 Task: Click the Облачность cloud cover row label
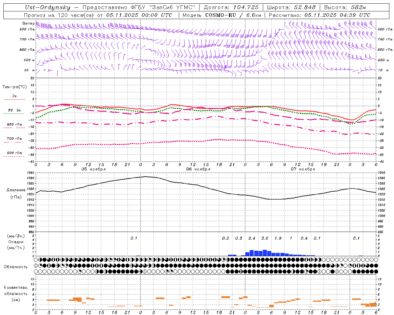[16, 267]
